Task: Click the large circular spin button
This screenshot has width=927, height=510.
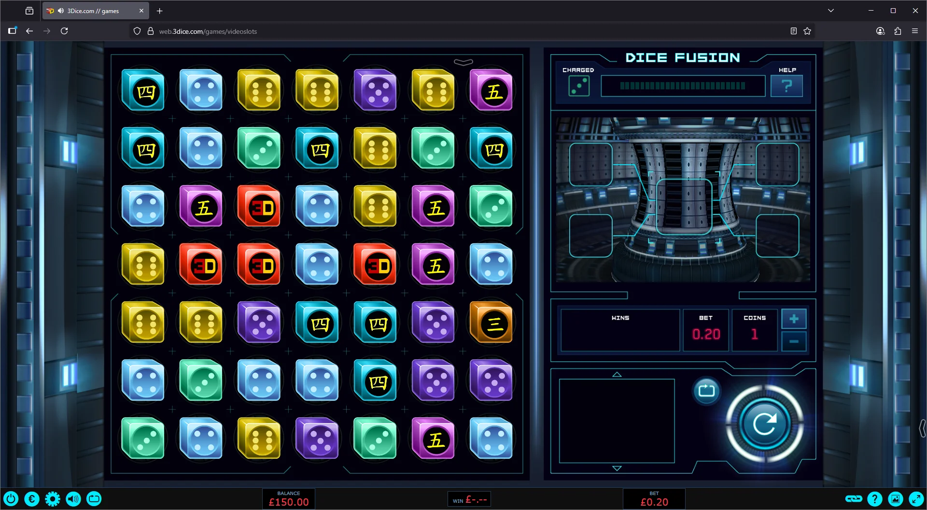Action: (765, 424)
